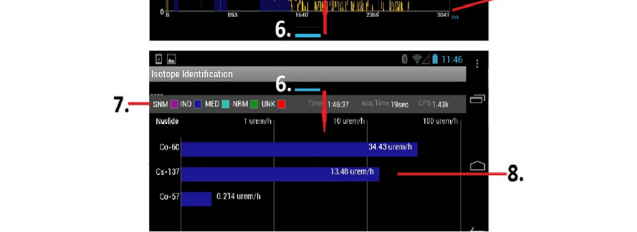Viewport: 637px width, 232px height.
Task: Tap the SNM legend label
Action: point(160,104)
